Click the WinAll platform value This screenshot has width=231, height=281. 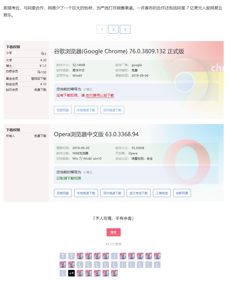coord(77,76)
